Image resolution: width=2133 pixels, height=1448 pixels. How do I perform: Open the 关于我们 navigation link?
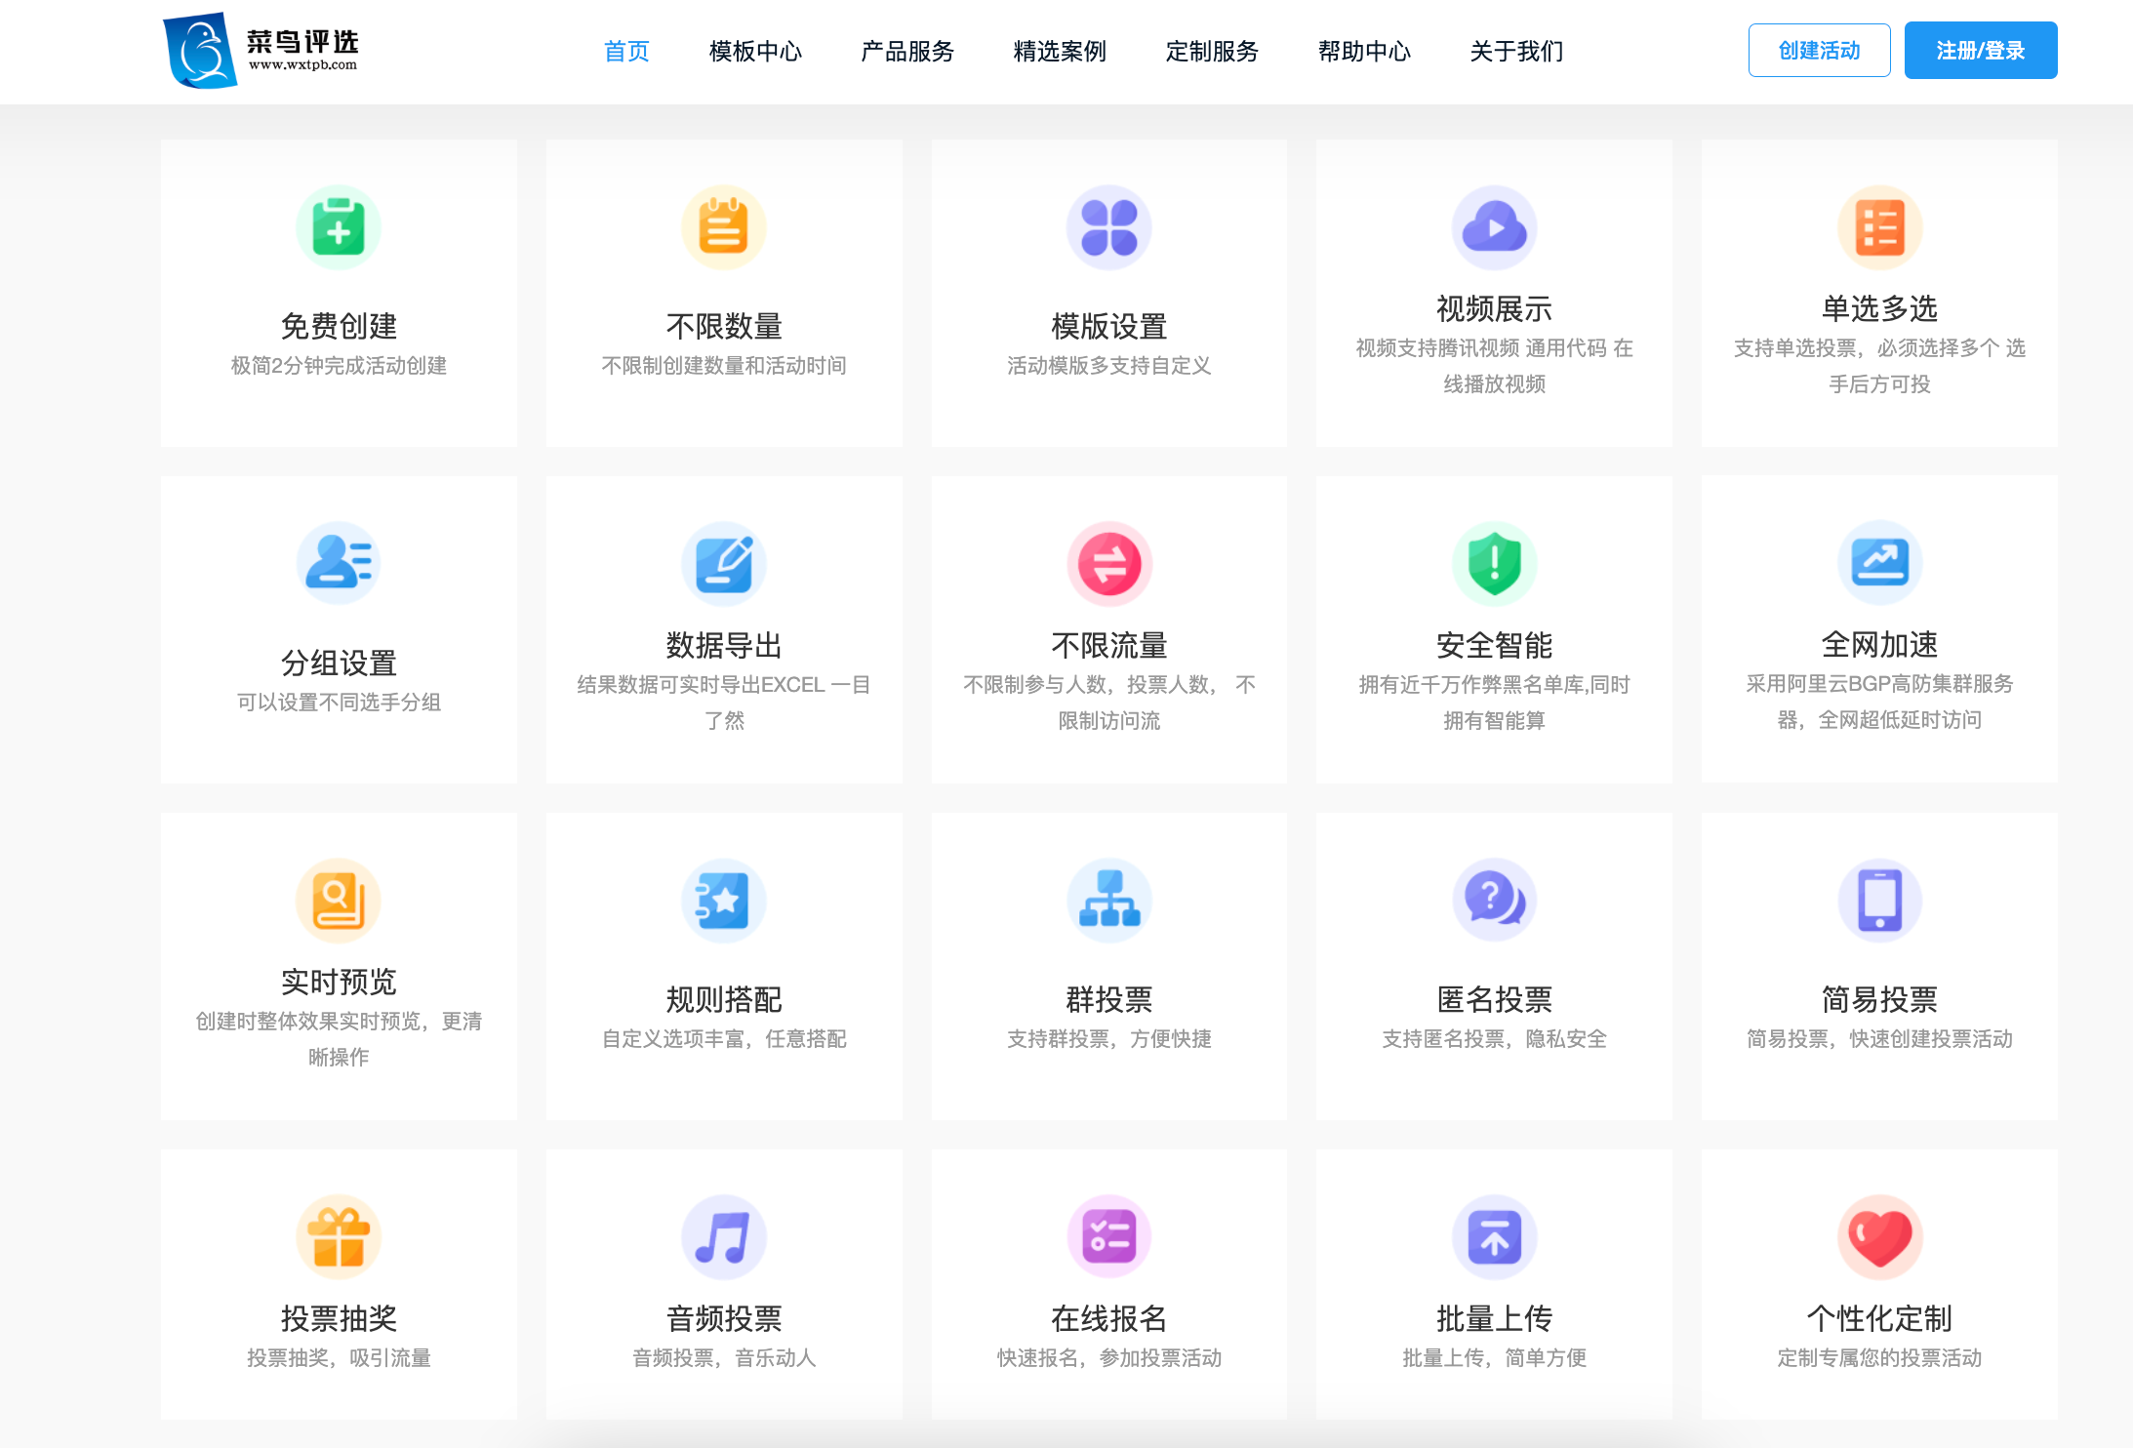coord(1516,51)
